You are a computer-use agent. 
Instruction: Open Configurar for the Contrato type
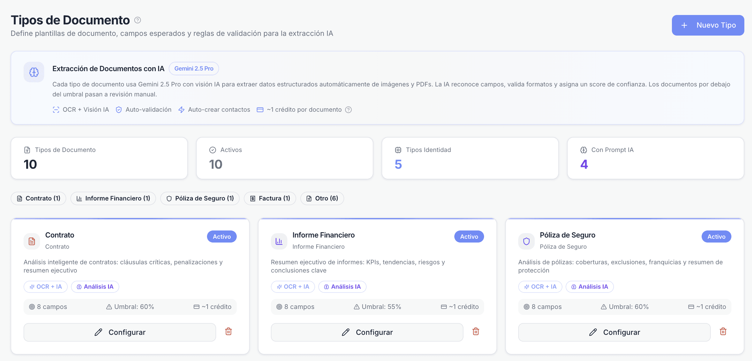pos(120,332)
